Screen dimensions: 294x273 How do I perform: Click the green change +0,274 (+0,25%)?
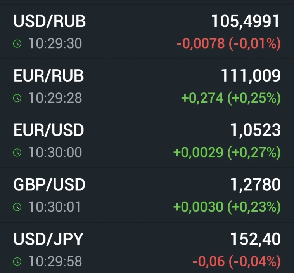pos(231,98)
